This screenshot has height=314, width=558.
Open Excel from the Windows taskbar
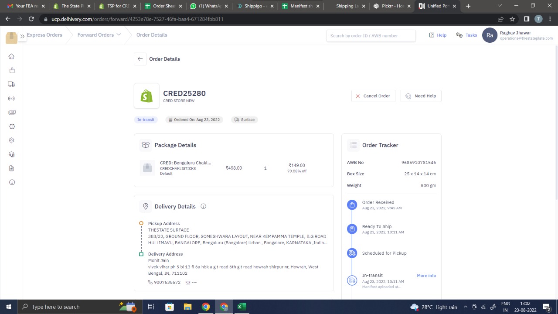242,307
